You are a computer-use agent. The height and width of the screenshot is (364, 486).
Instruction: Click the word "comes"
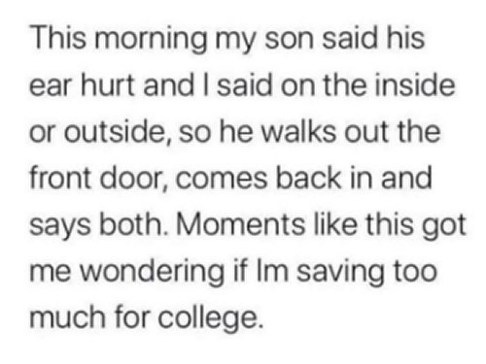coord(222,180)
